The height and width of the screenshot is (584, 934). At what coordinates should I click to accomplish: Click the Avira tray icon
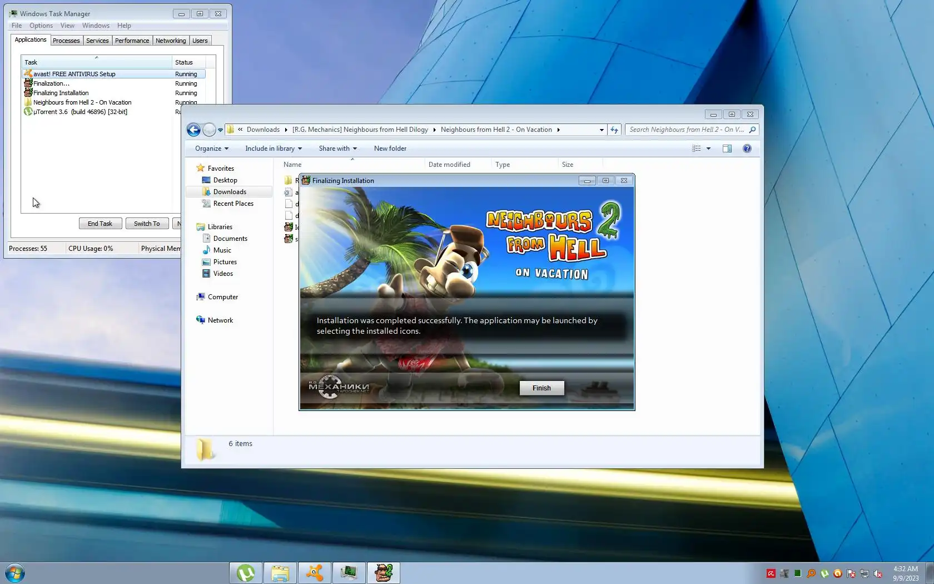click(771, 573)
